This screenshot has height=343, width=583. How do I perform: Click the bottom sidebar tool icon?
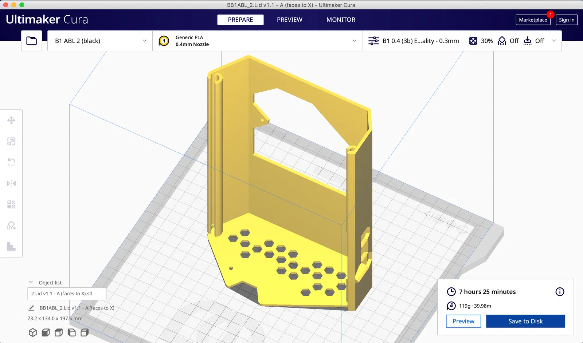pos(11,246)
